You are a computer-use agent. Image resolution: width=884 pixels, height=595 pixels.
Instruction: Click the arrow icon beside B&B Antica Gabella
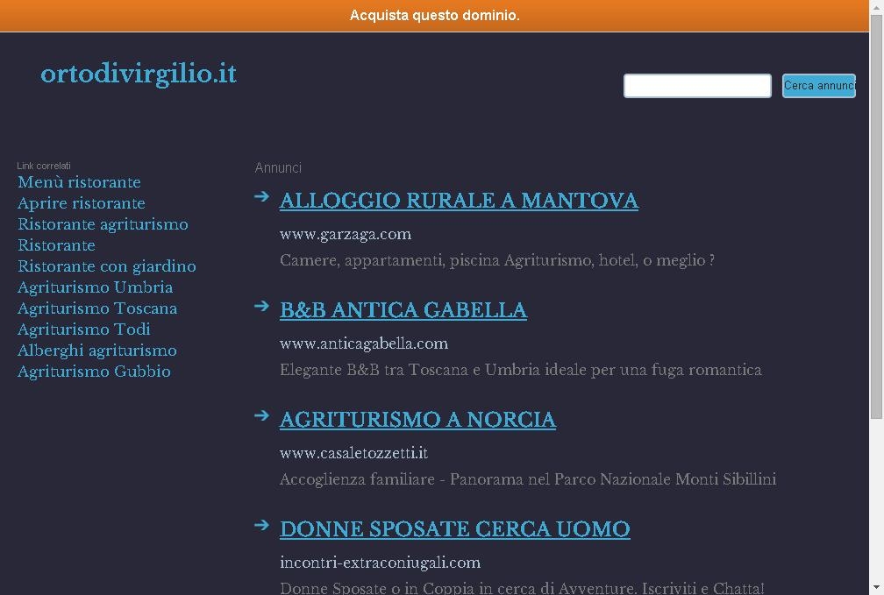tap(261, 306)
